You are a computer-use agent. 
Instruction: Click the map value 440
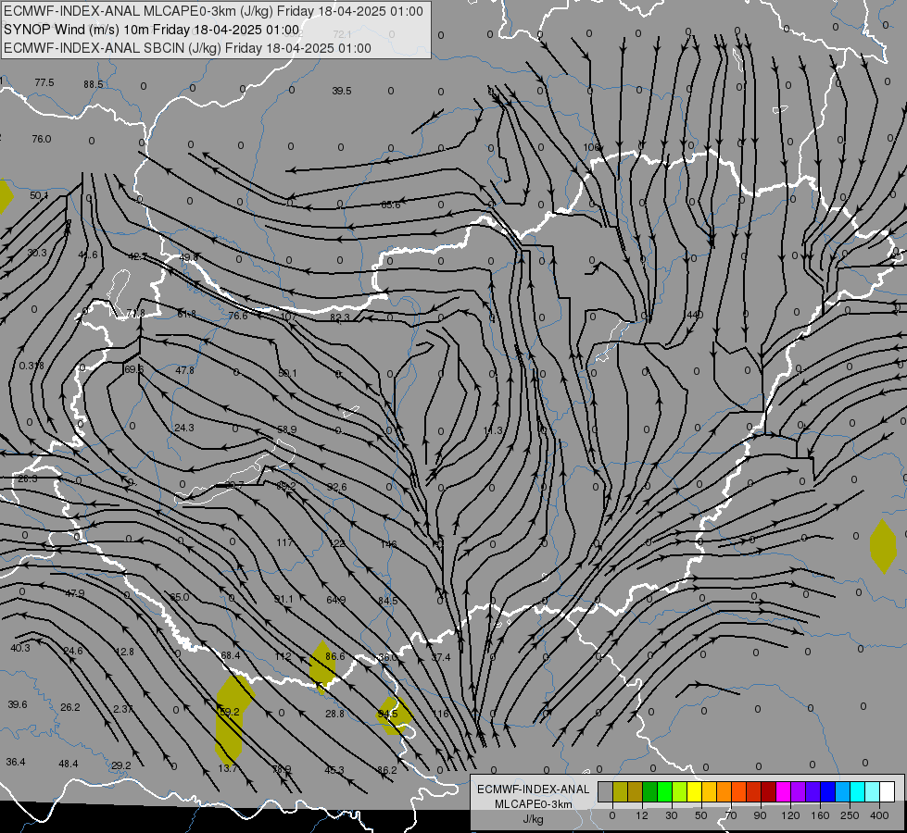695,315
